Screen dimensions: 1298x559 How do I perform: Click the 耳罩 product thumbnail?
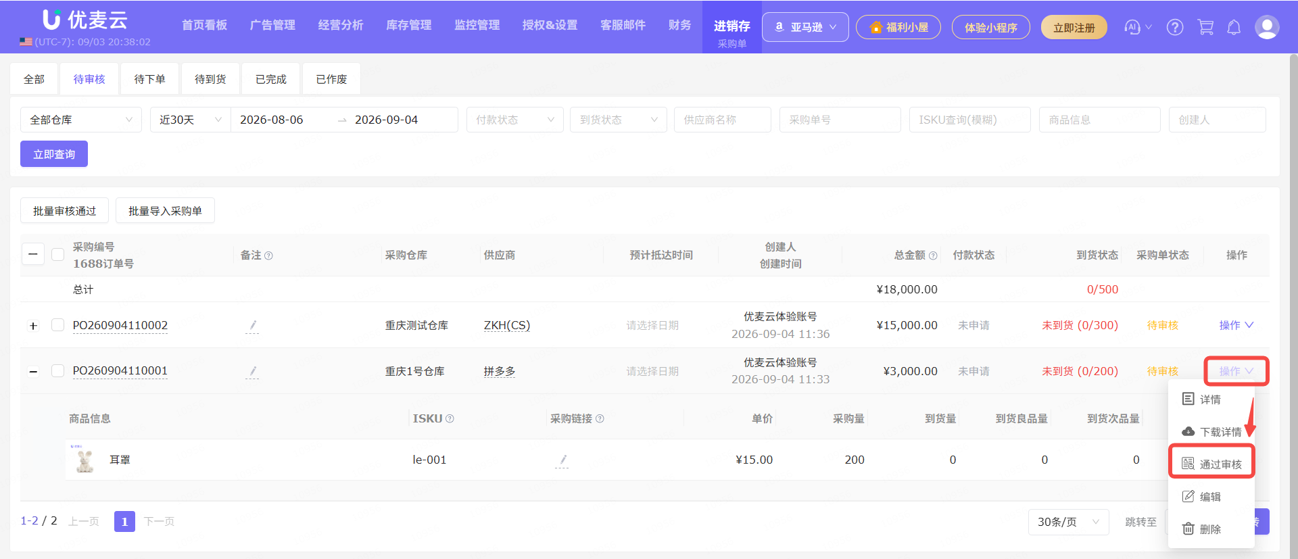point(85,460)
